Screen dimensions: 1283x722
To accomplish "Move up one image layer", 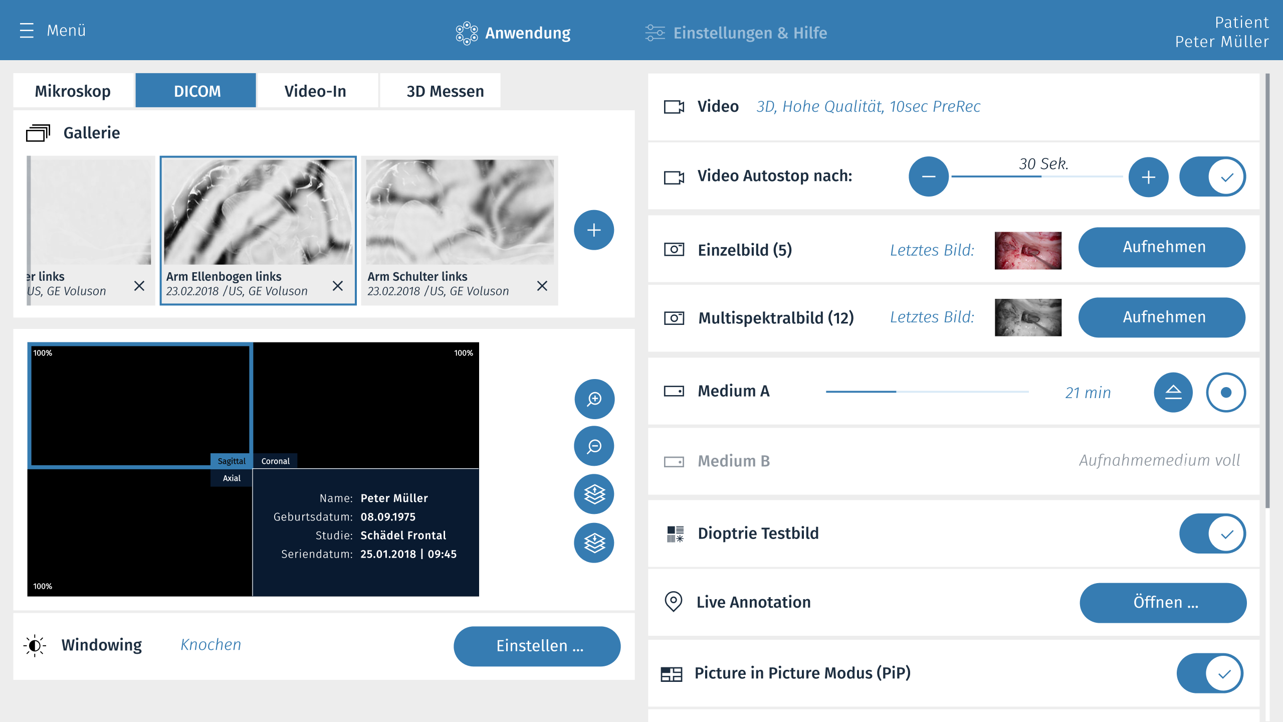I will click(x=594, y=494).
